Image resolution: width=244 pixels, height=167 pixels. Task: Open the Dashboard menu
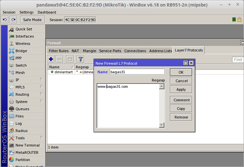pyautogui.click(x=47, y=12)
